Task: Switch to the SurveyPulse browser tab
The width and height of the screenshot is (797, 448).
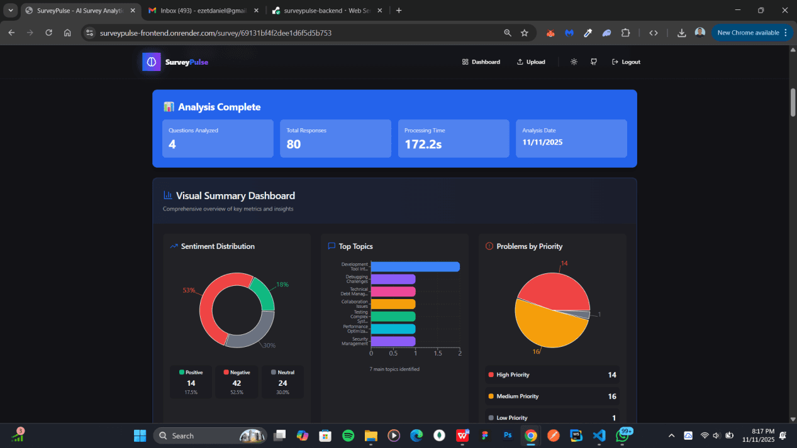Action: pyautogui.click(x=81, y=11)
